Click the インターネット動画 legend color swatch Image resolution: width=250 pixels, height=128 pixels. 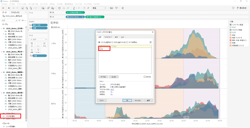click(x=231, y=25)
